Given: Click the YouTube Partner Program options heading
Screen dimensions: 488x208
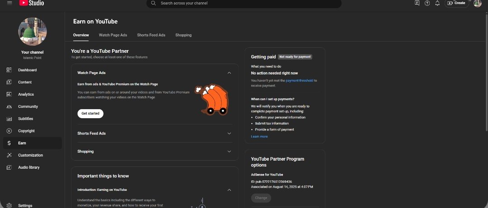Looking at the screenshot, I should tap(277, 162).
